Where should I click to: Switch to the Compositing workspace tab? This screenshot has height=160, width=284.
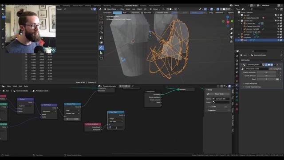[x=118, y=6]
